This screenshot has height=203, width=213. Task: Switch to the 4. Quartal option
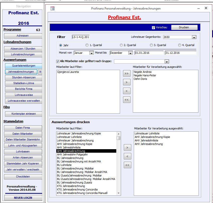pos(180,45)
